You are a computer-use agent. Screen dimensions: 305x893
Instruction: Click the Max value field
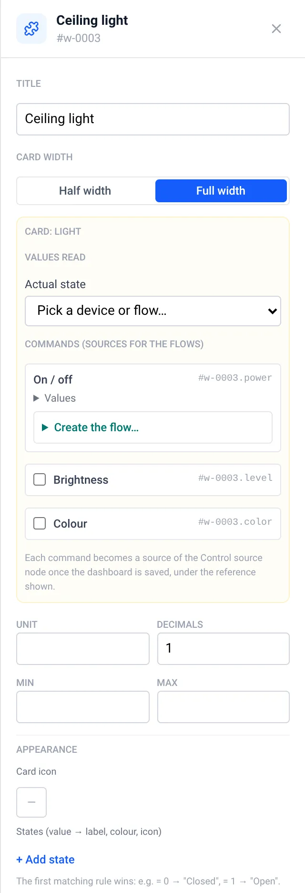(224, 707)
